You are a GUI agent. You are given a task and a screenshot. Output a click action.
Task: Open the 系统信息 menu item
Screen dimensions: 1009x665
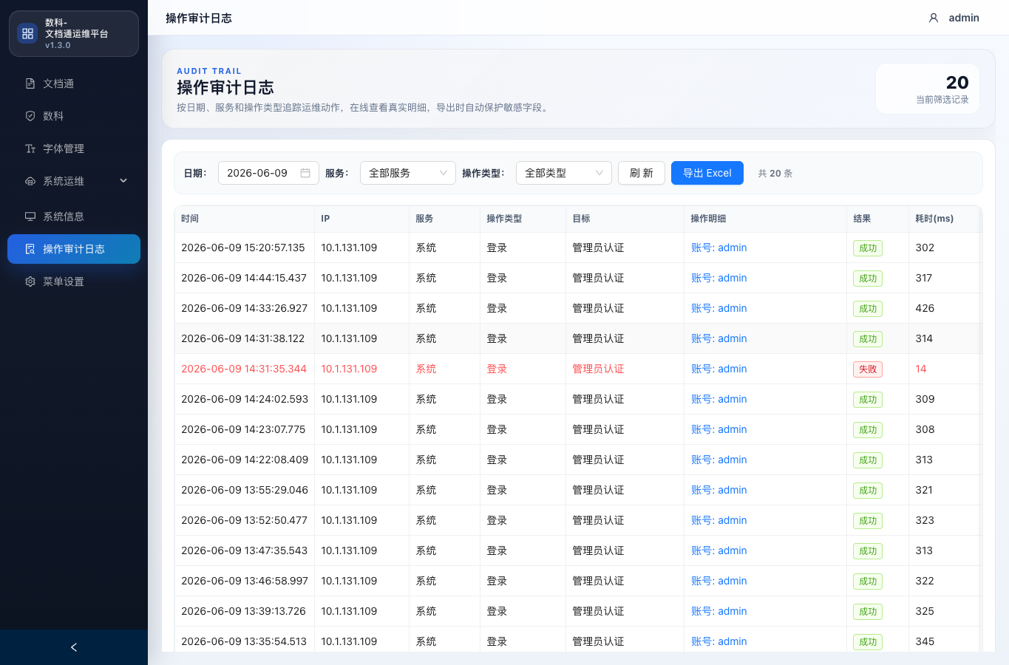tap(74, 216)
